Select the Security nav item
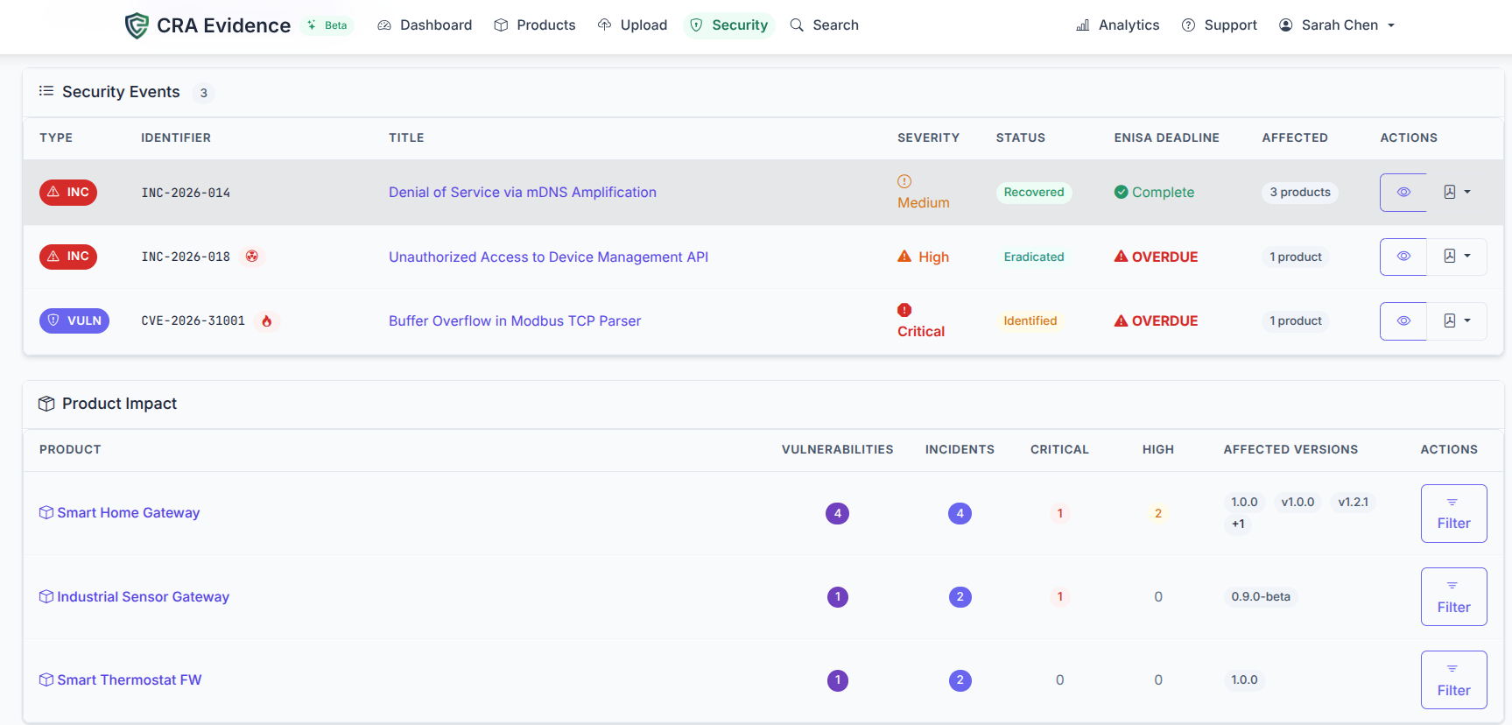This screenshot has height=725, width=1512. 729,25
